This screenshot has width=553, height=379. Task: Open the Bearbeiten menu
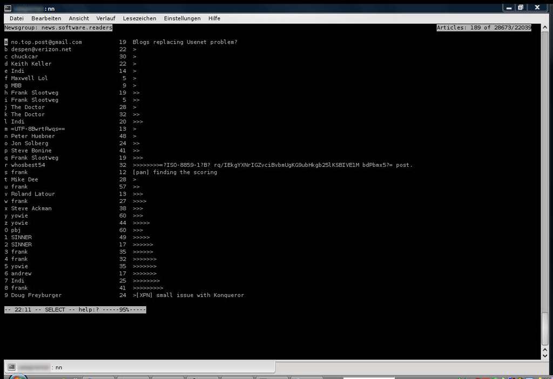tap(46, 18)
